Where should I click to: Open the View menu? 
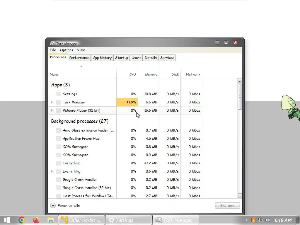click(x=81, y=50)
